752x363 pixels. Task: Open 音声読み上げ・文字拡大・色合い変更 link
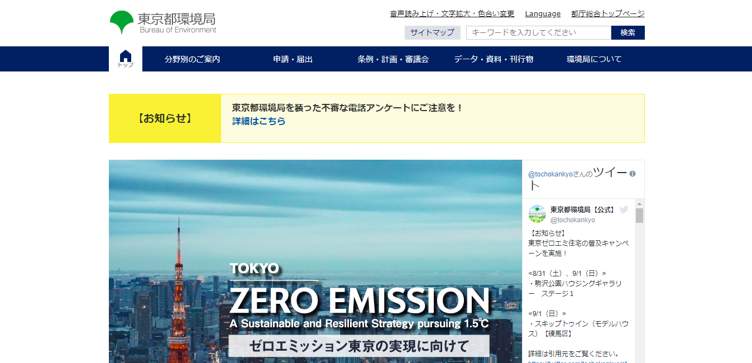pyautogui.click(x=452, y=14)
